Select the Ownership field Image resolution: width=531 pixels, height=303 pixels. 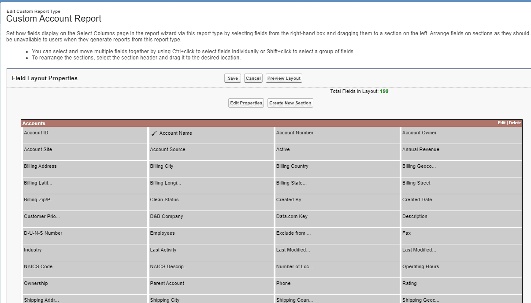[x=85, y=286]
